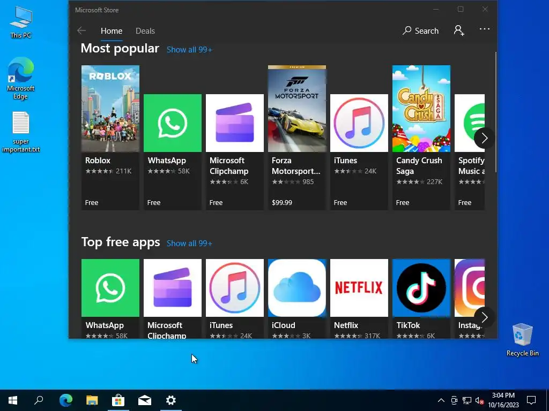The width and height of the screenshot is (549, 411).
Task: Open the Instagram app icon
Action: tap(470, 287)
